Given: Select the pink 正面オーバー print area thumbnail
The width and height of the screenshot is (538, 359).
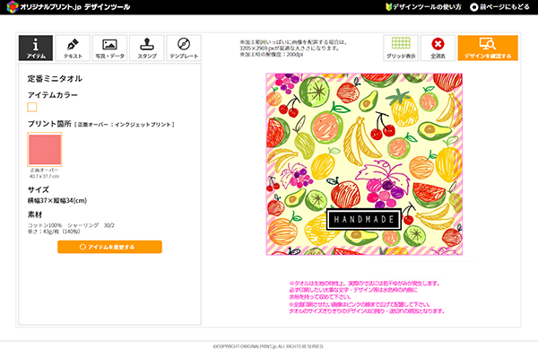Looking at the screenshot, I should [x=45, y=150].
